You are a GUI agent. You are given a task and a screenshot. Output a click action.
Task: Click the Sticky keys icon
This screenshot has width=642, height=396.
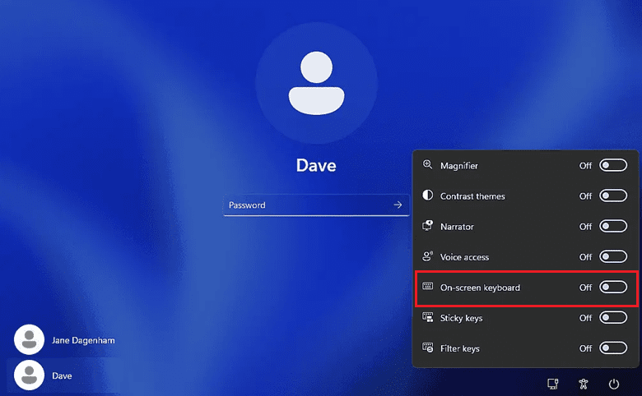427,317
